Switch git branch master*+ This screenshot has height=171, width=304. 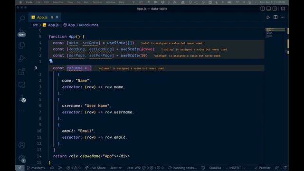[x=36, y=168]
